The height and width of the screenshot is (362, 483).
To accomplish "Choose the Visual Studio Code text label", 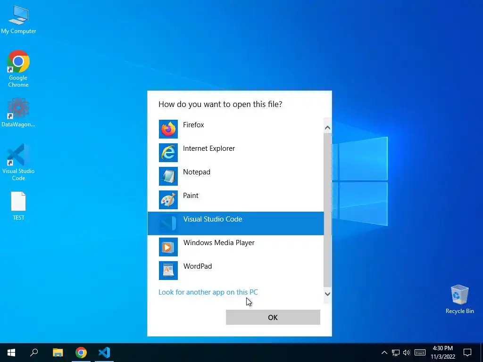I will 213,219.
